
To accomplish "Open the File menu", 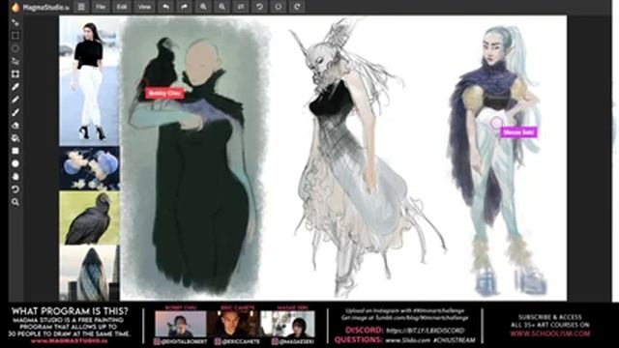I will [x=101, y=7].
